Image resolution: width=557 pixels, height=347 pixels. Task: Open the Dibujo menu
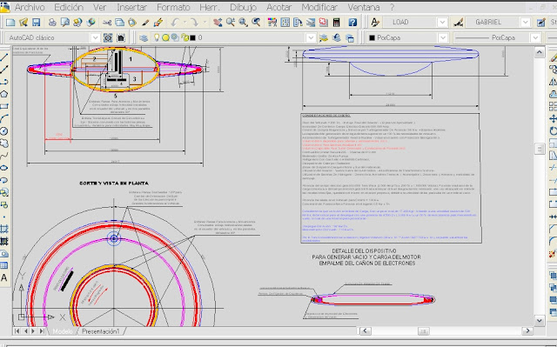pos(243,7)
